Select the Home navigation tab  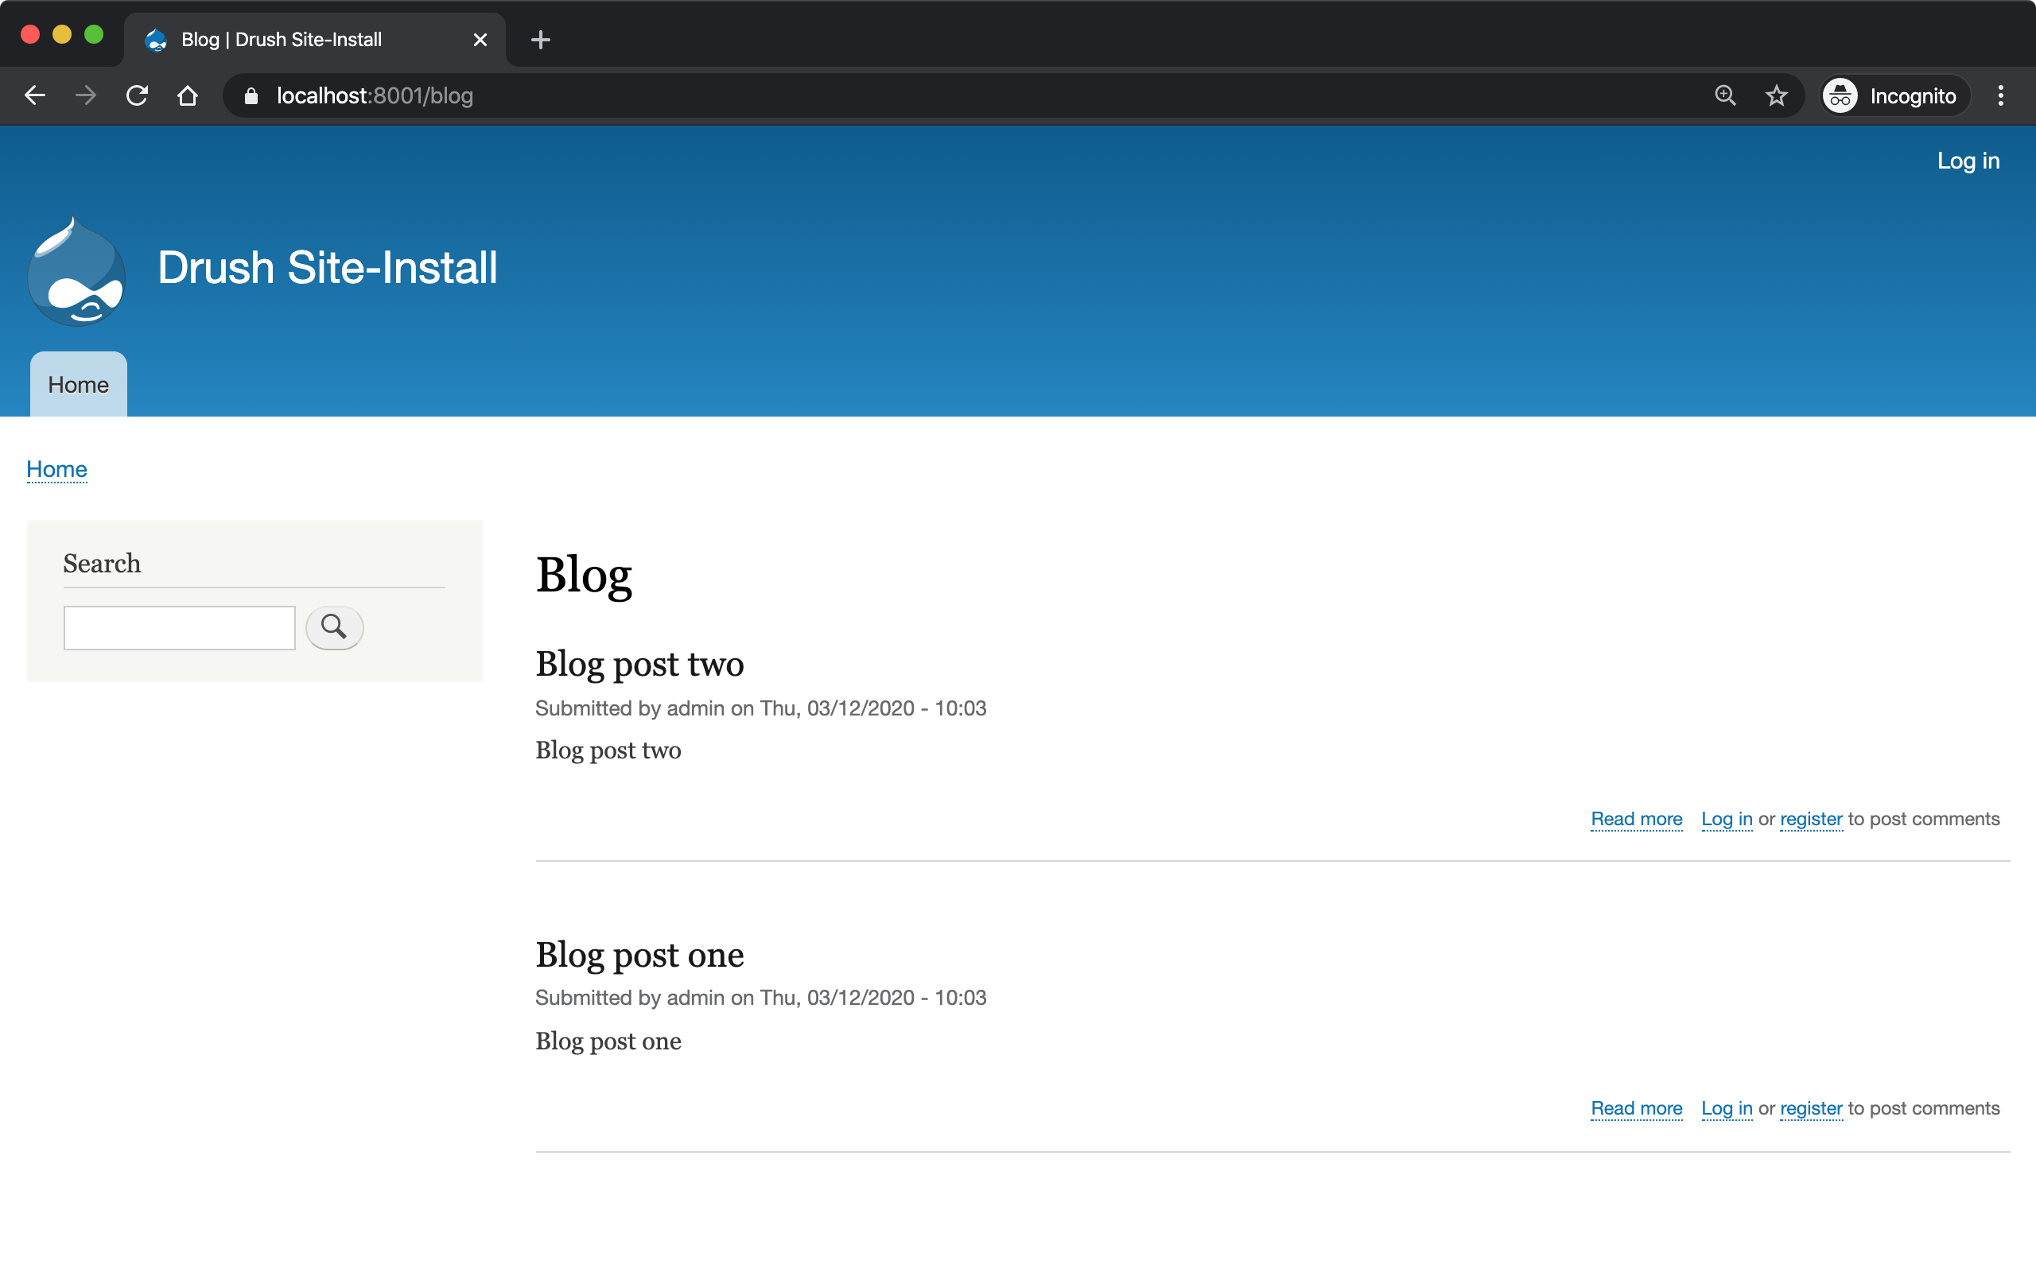point(78,386)
